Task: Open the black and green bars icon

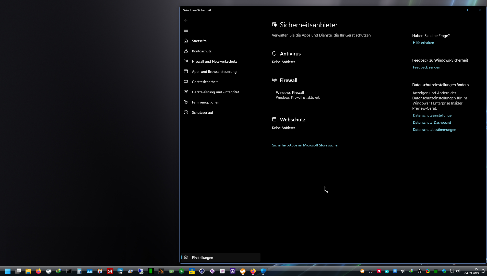Action: (x=151, y=271)
